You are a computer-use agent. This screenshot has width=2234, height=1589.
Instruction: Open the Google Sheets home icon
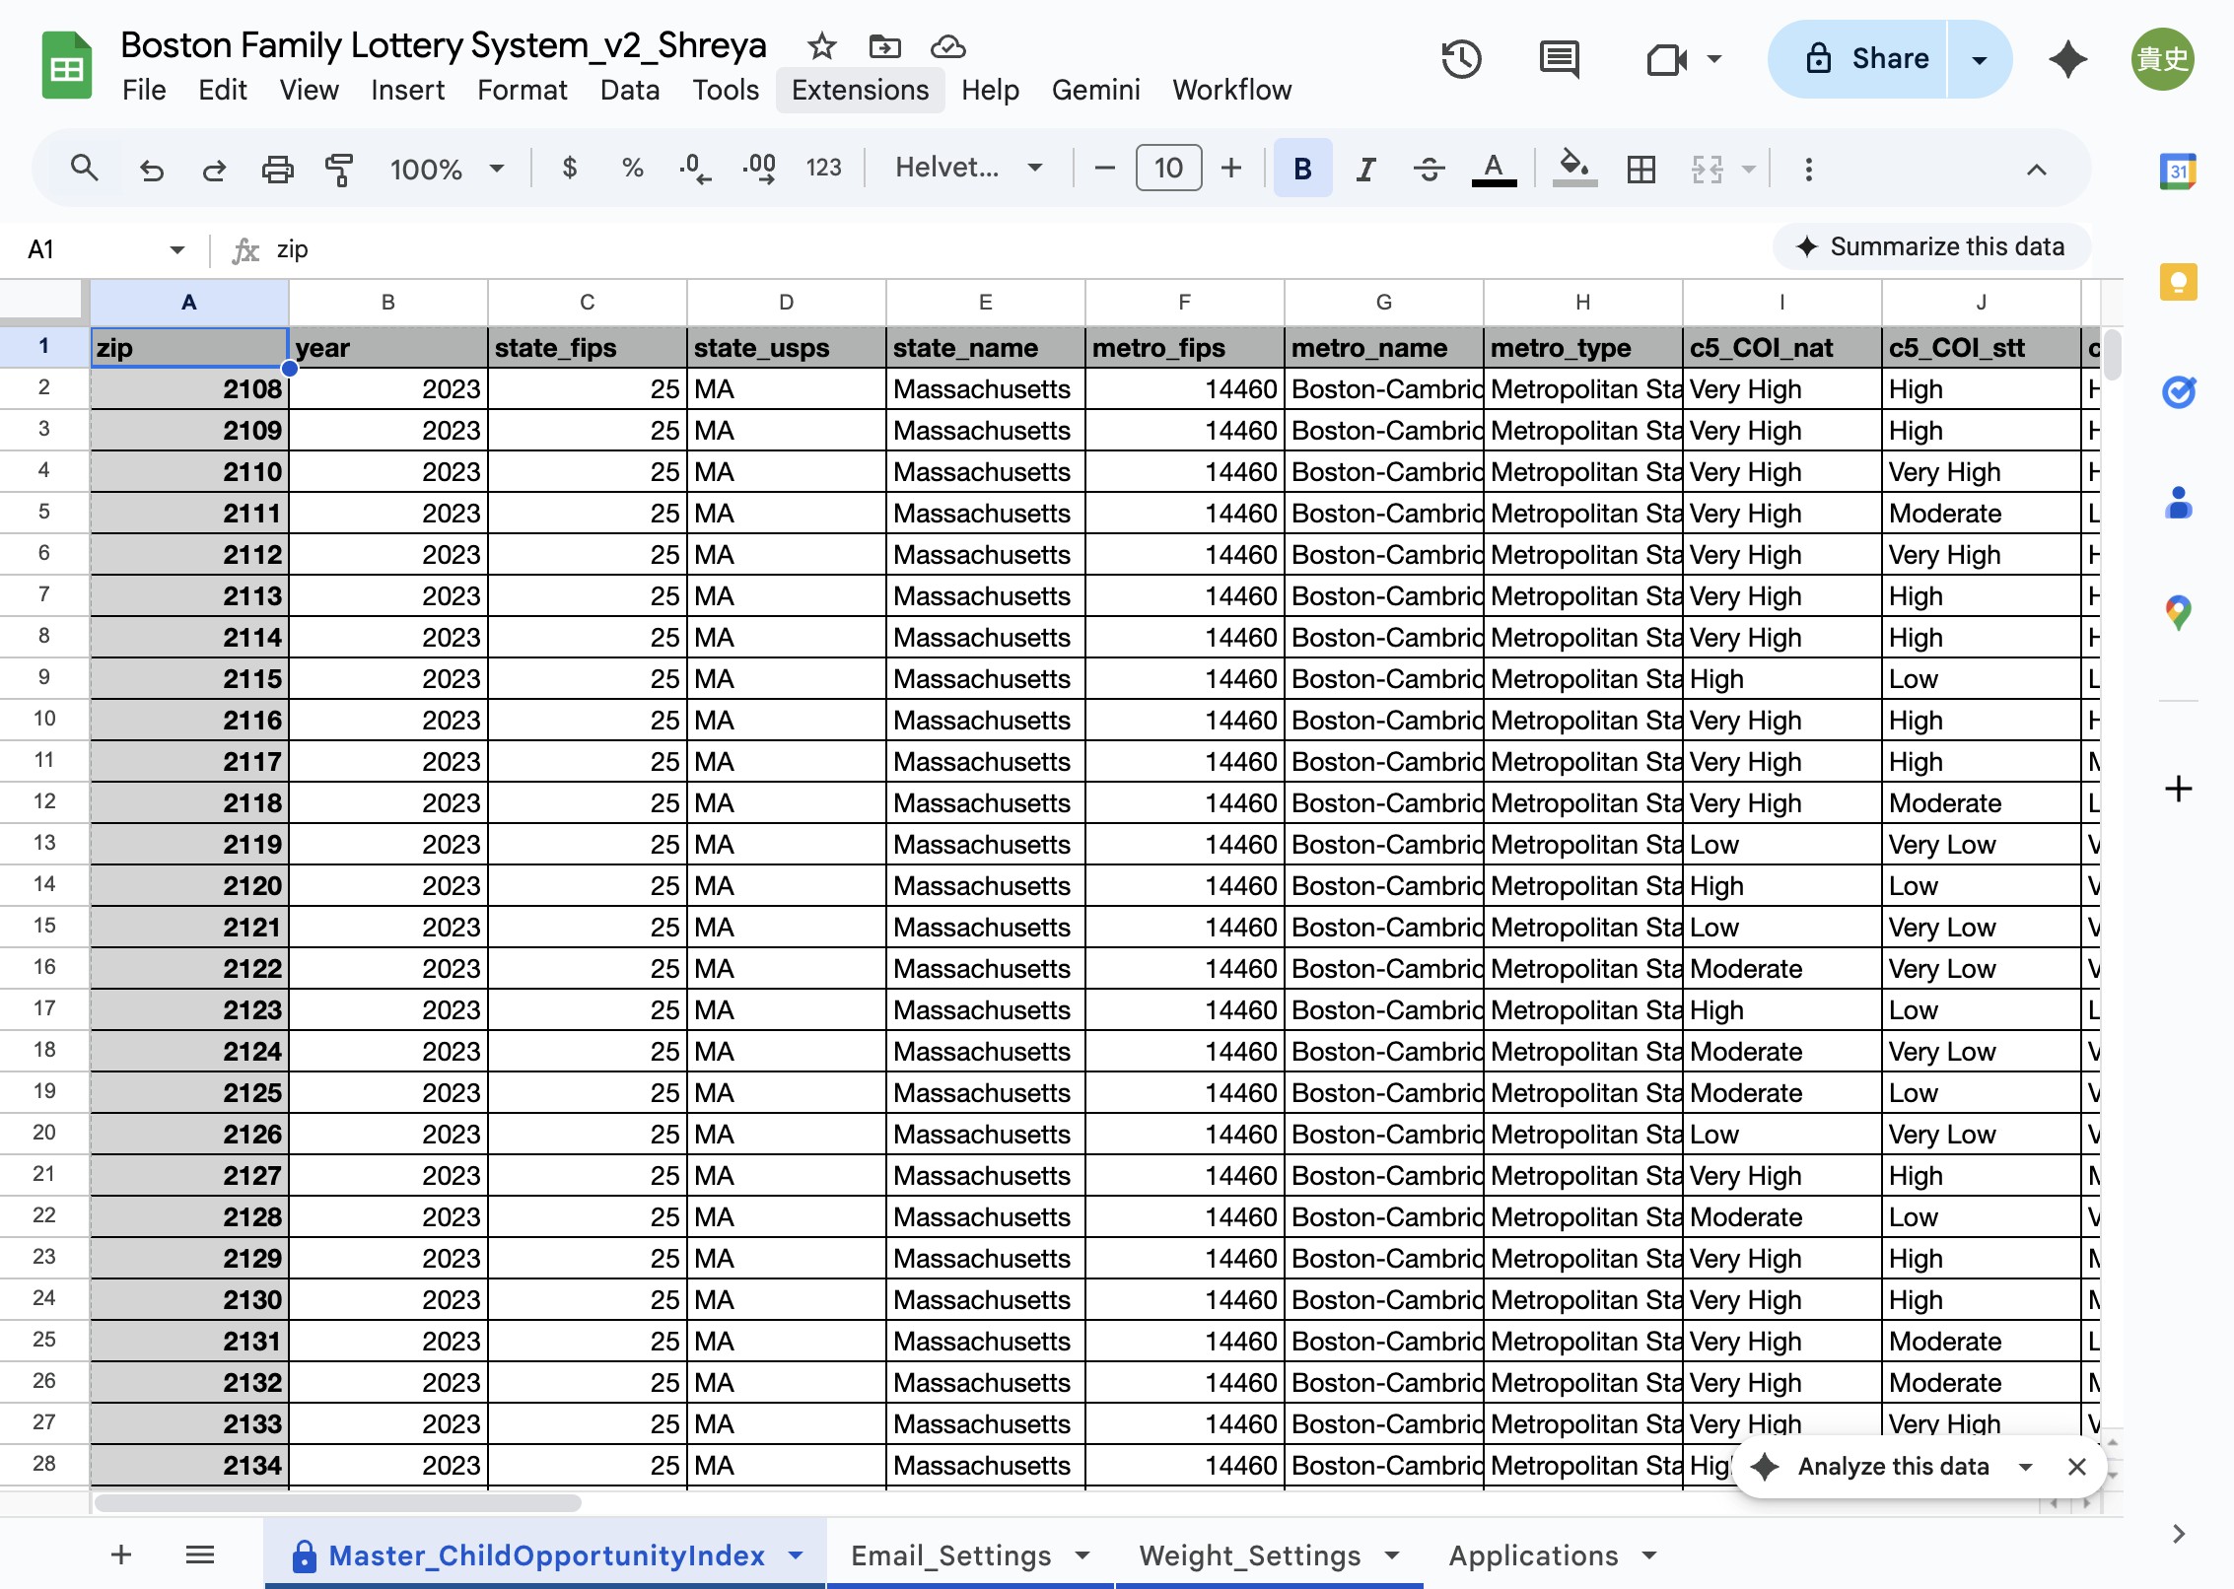click(x=66, y=66)
